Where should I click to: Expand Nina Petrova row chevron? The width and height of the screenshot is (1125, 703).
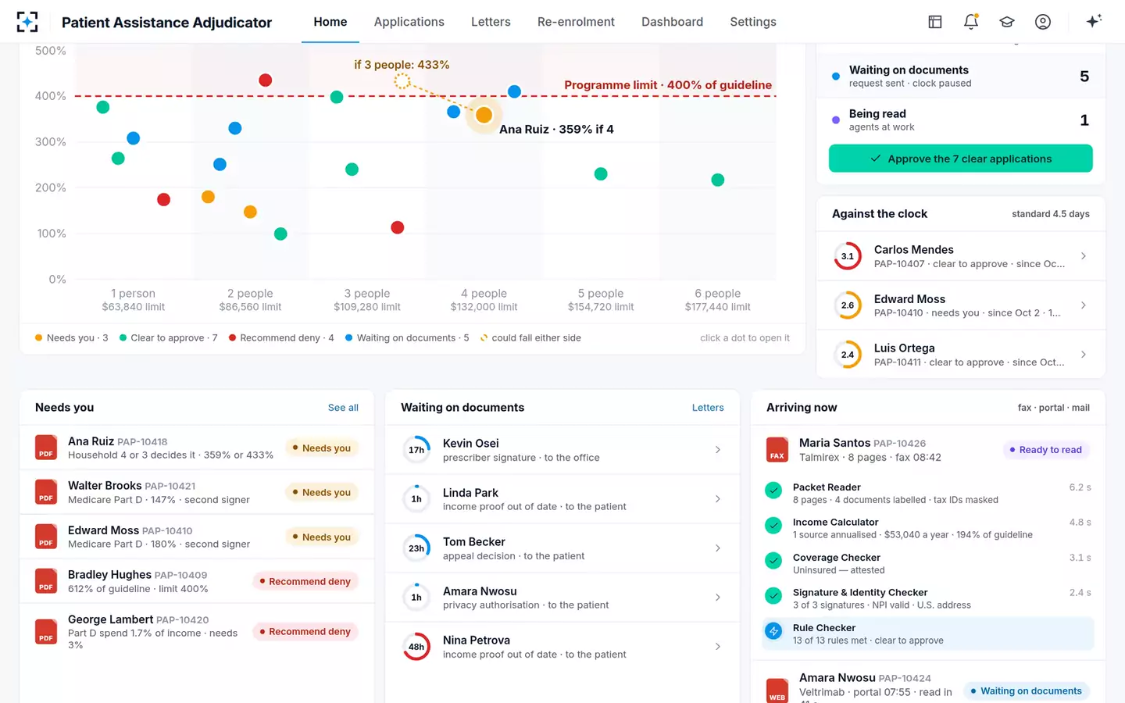(x=718, y=647)
